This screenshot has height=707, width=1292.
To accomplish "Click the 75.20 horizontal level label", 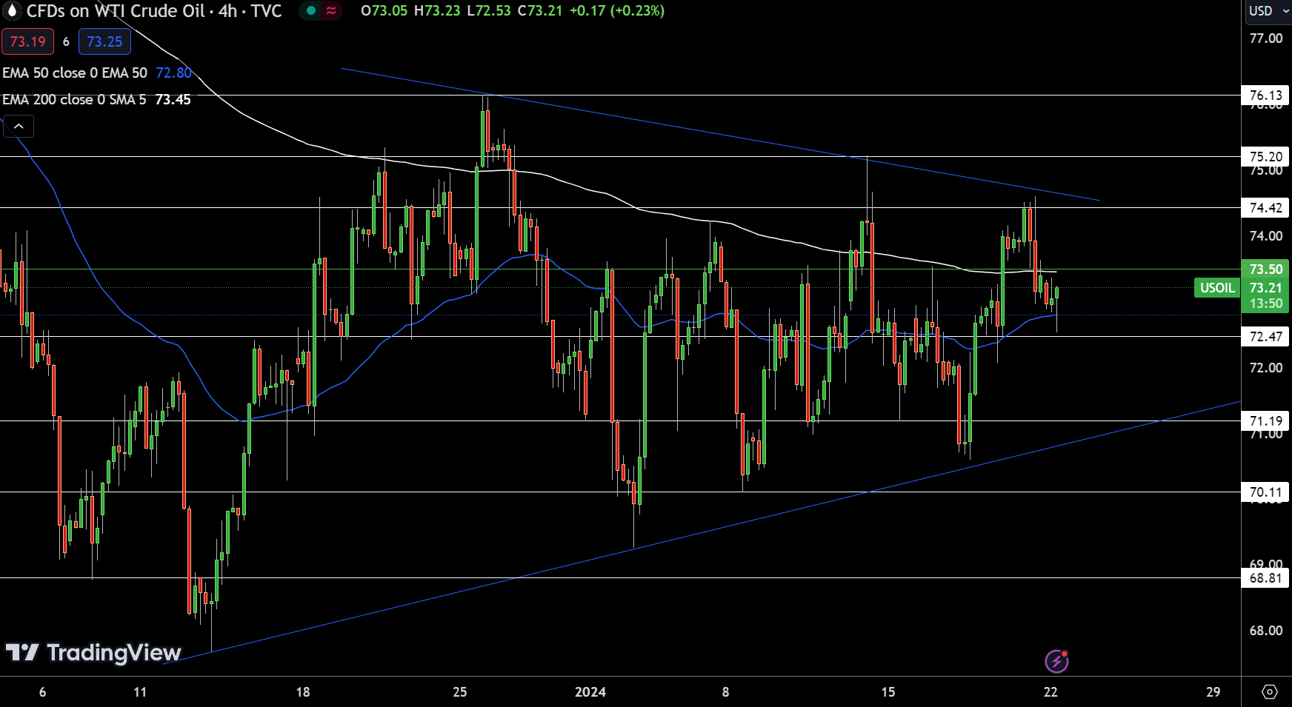I will coord(1265,156).
